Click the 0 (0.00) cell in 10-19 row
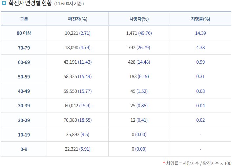This screenshot has height=167, width=232. click(139, 135)
